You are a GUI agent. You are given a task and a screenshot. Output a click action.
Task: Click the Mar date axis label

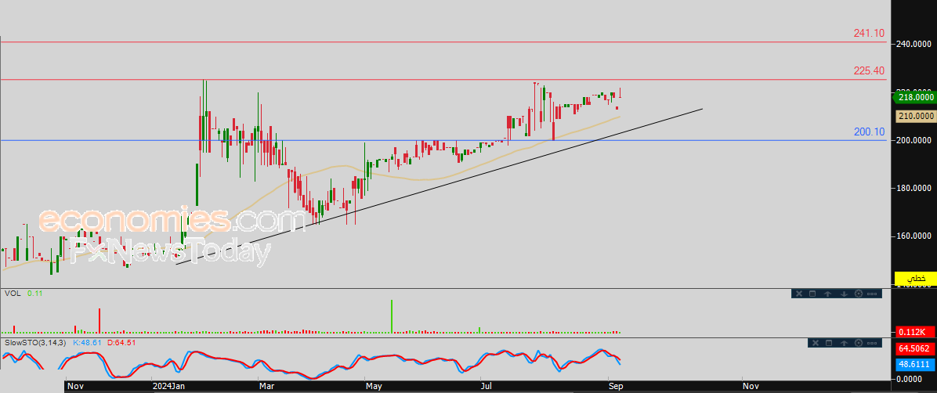[265, 387]
